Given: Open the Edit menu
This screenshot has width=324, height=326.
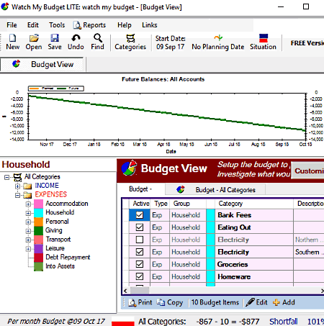Looking at the screenshot, I should tap(33, 25).
